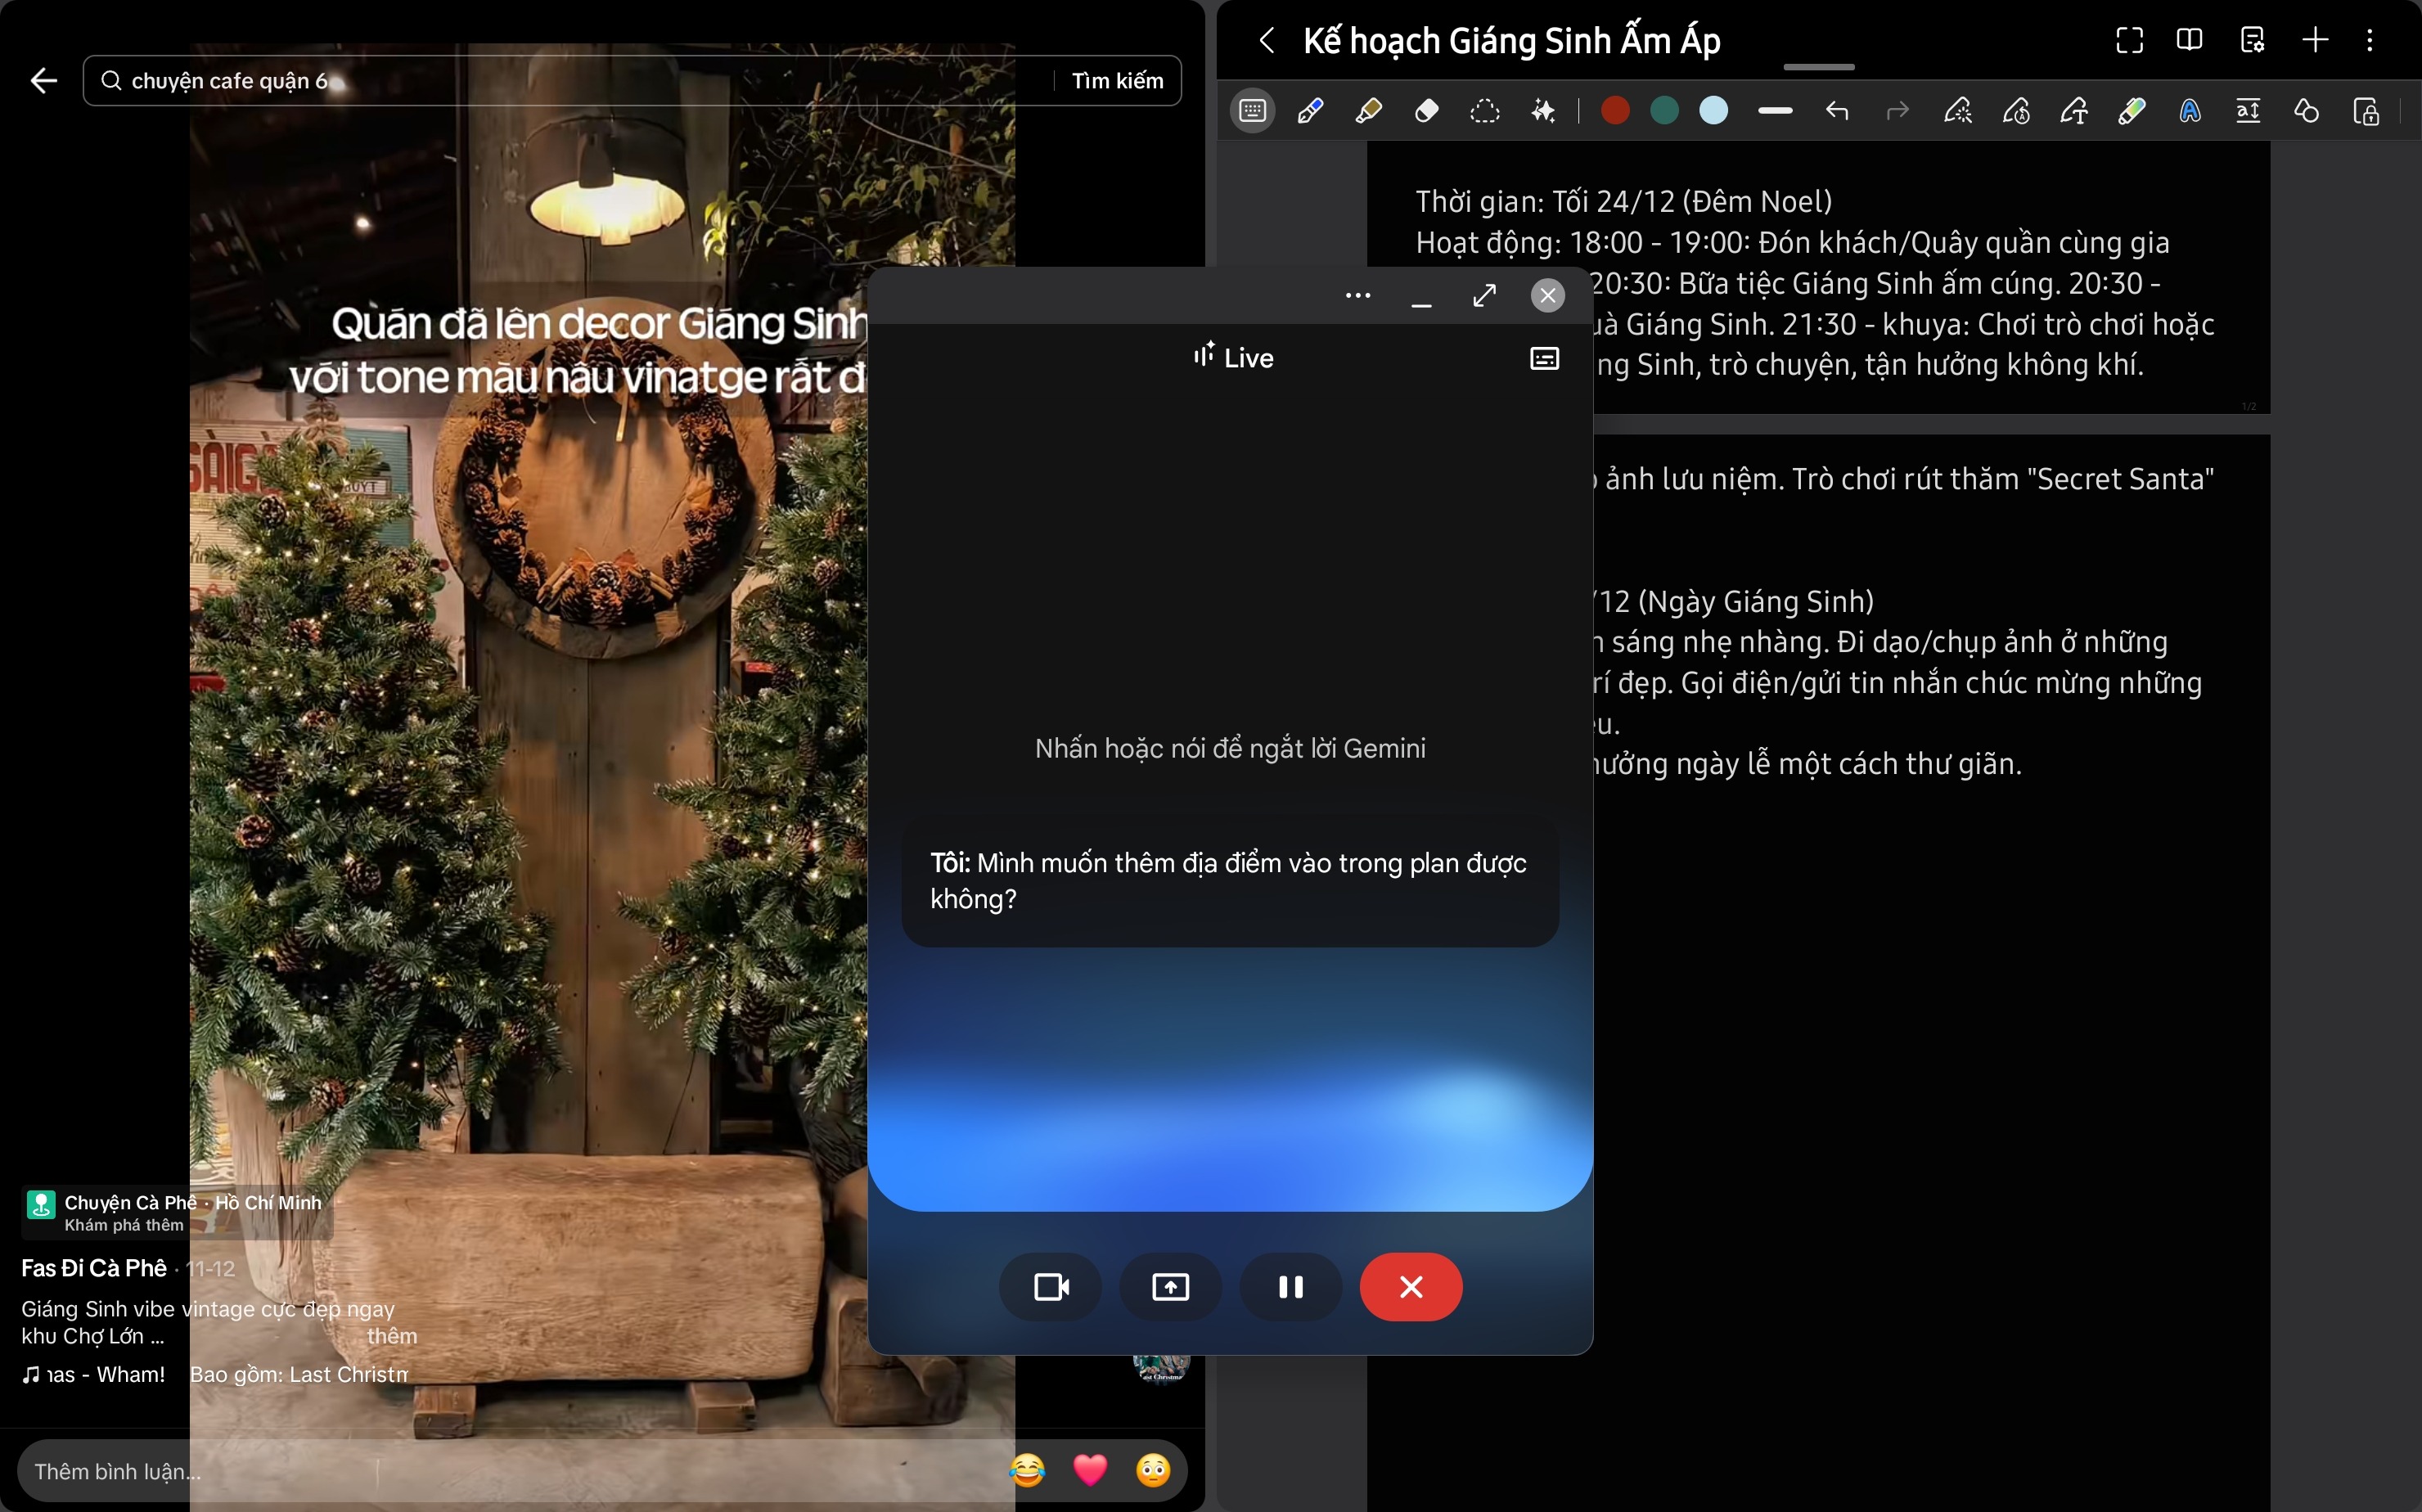Turn on camera in Gemini Live
The width and height of the screenshot is (2422, 1512).
click(1050, 1287)
